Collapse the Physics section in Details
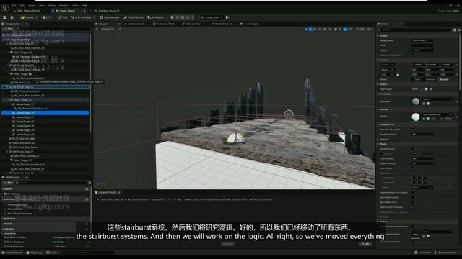 click(378, 144)
